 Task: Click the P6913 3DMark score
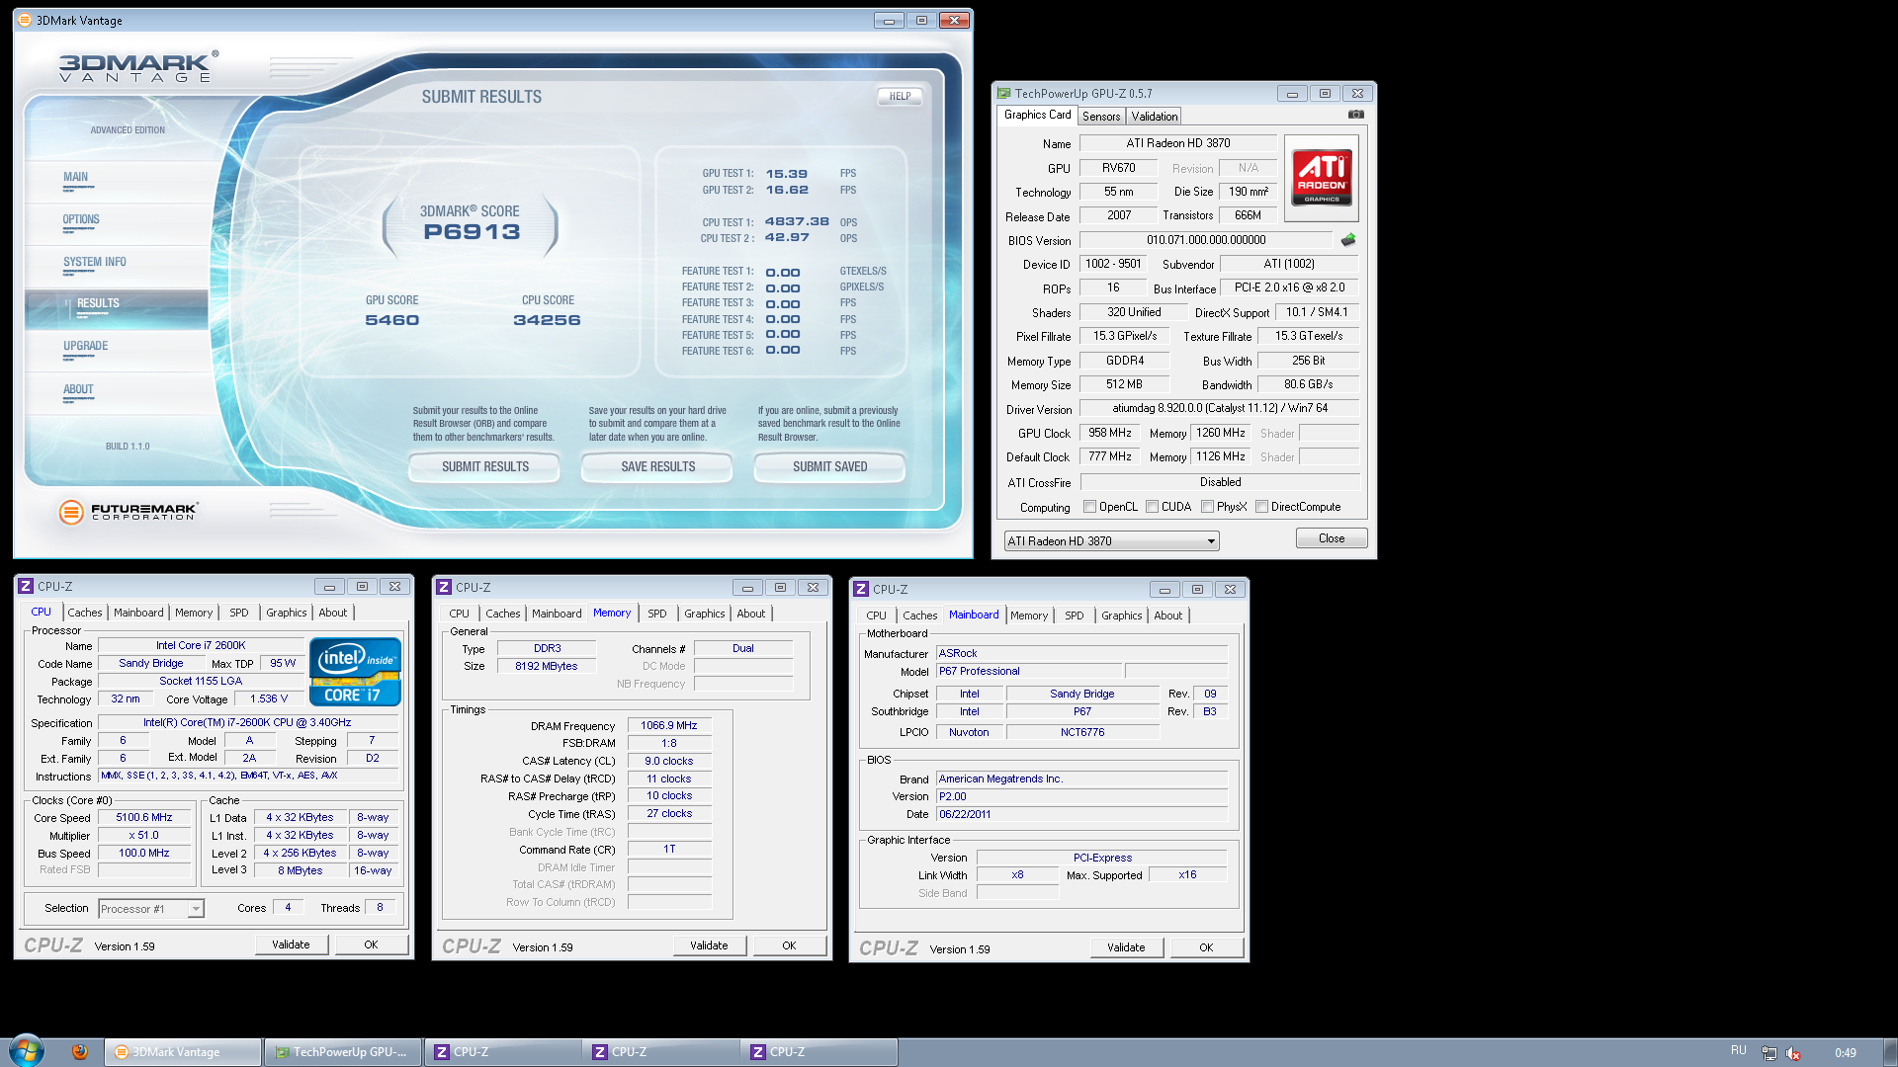point(472,232)
